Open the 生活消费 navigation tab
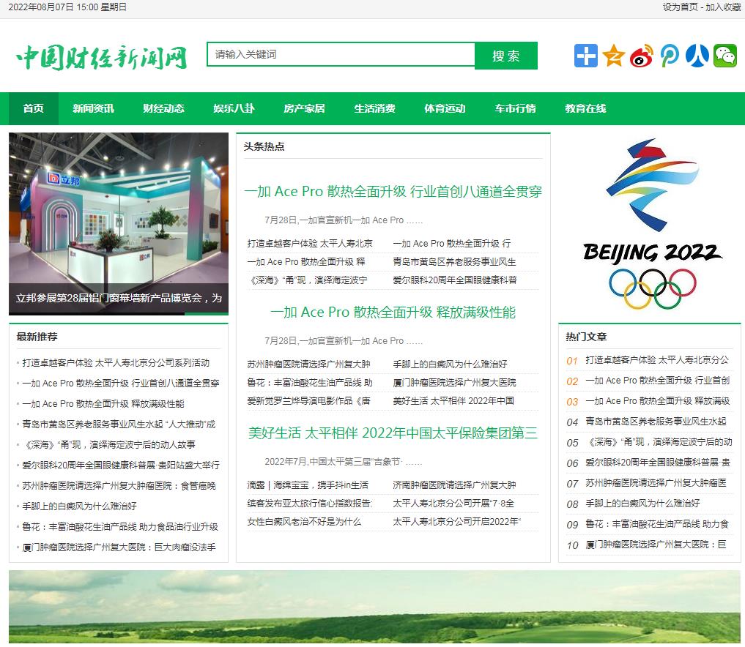Image resolution: width=745 pixels, height=647 pixels. tap(374, 108)
